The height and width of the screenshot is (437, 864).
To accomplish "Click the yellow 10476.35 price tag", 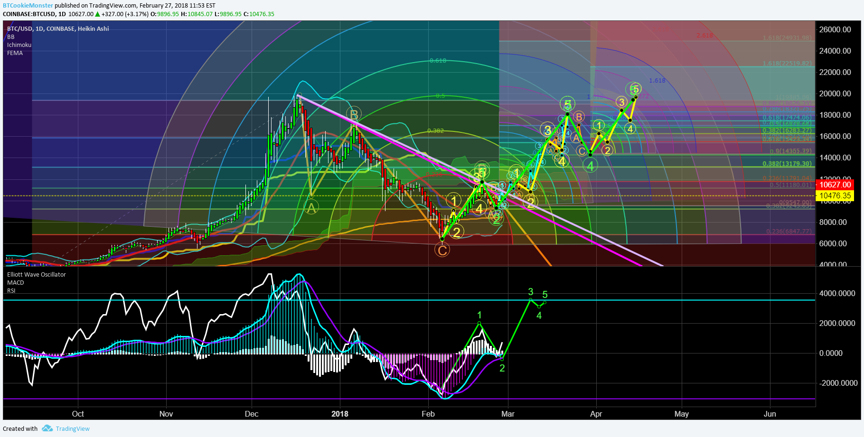I will (x=835, y=195).
